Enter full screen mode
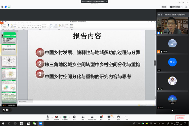This screenshot has height=126, width=189. coord(186,7)
